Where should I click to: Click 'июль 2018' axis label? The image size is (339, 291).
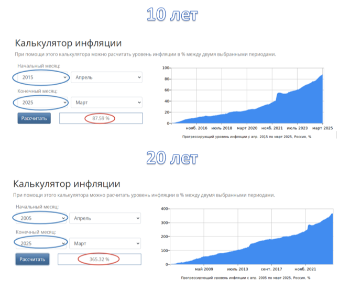click(222, 128)
